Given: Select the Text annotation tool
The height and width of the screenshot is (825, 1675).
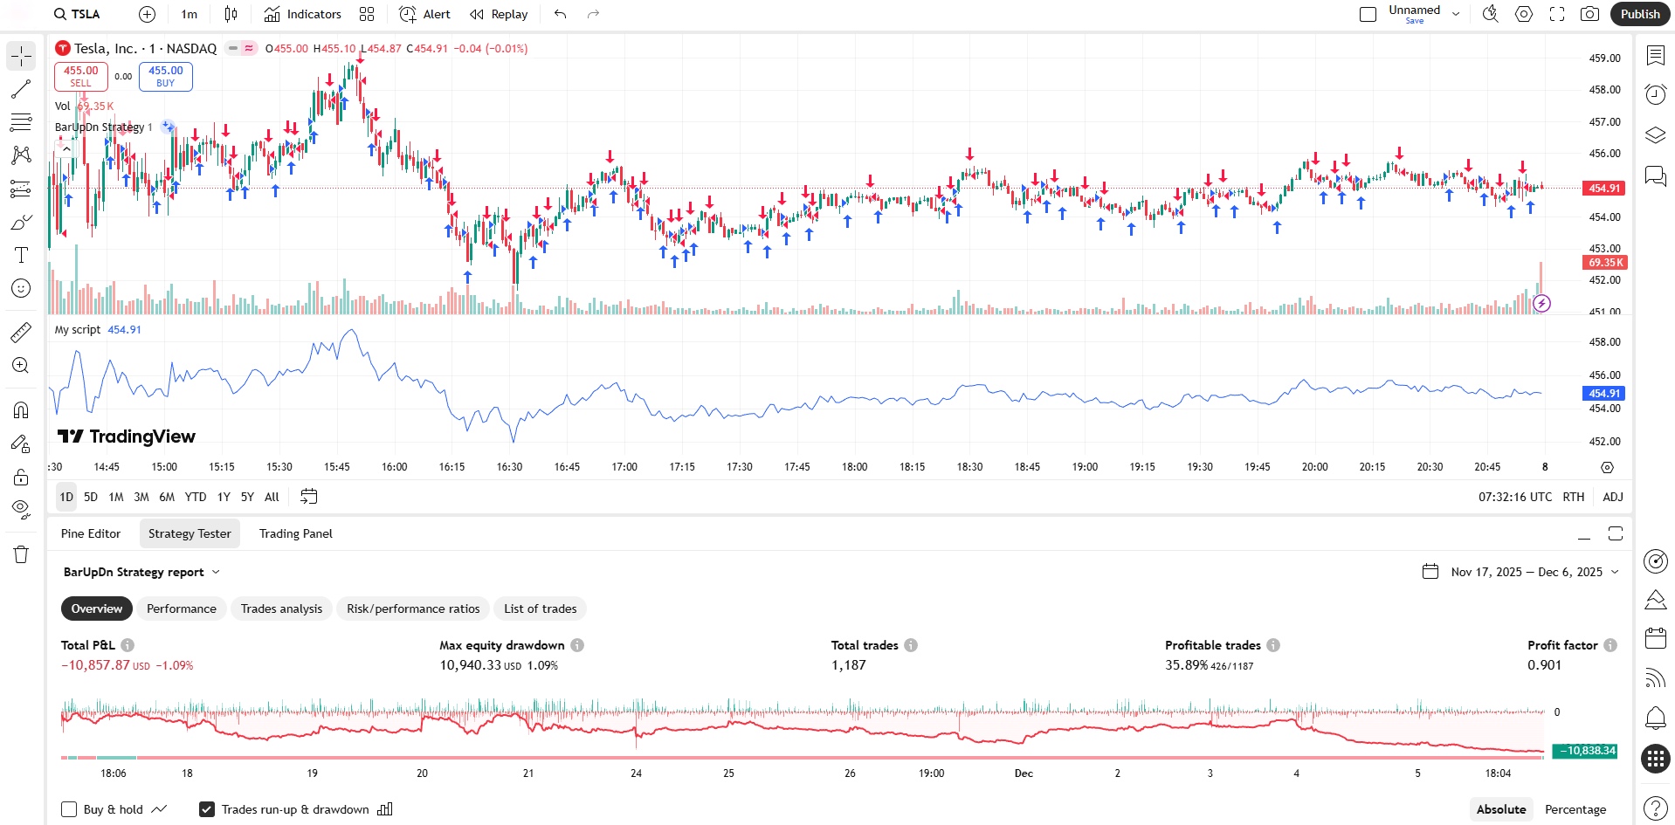Looking at the screenshot, I should [21, 255].
